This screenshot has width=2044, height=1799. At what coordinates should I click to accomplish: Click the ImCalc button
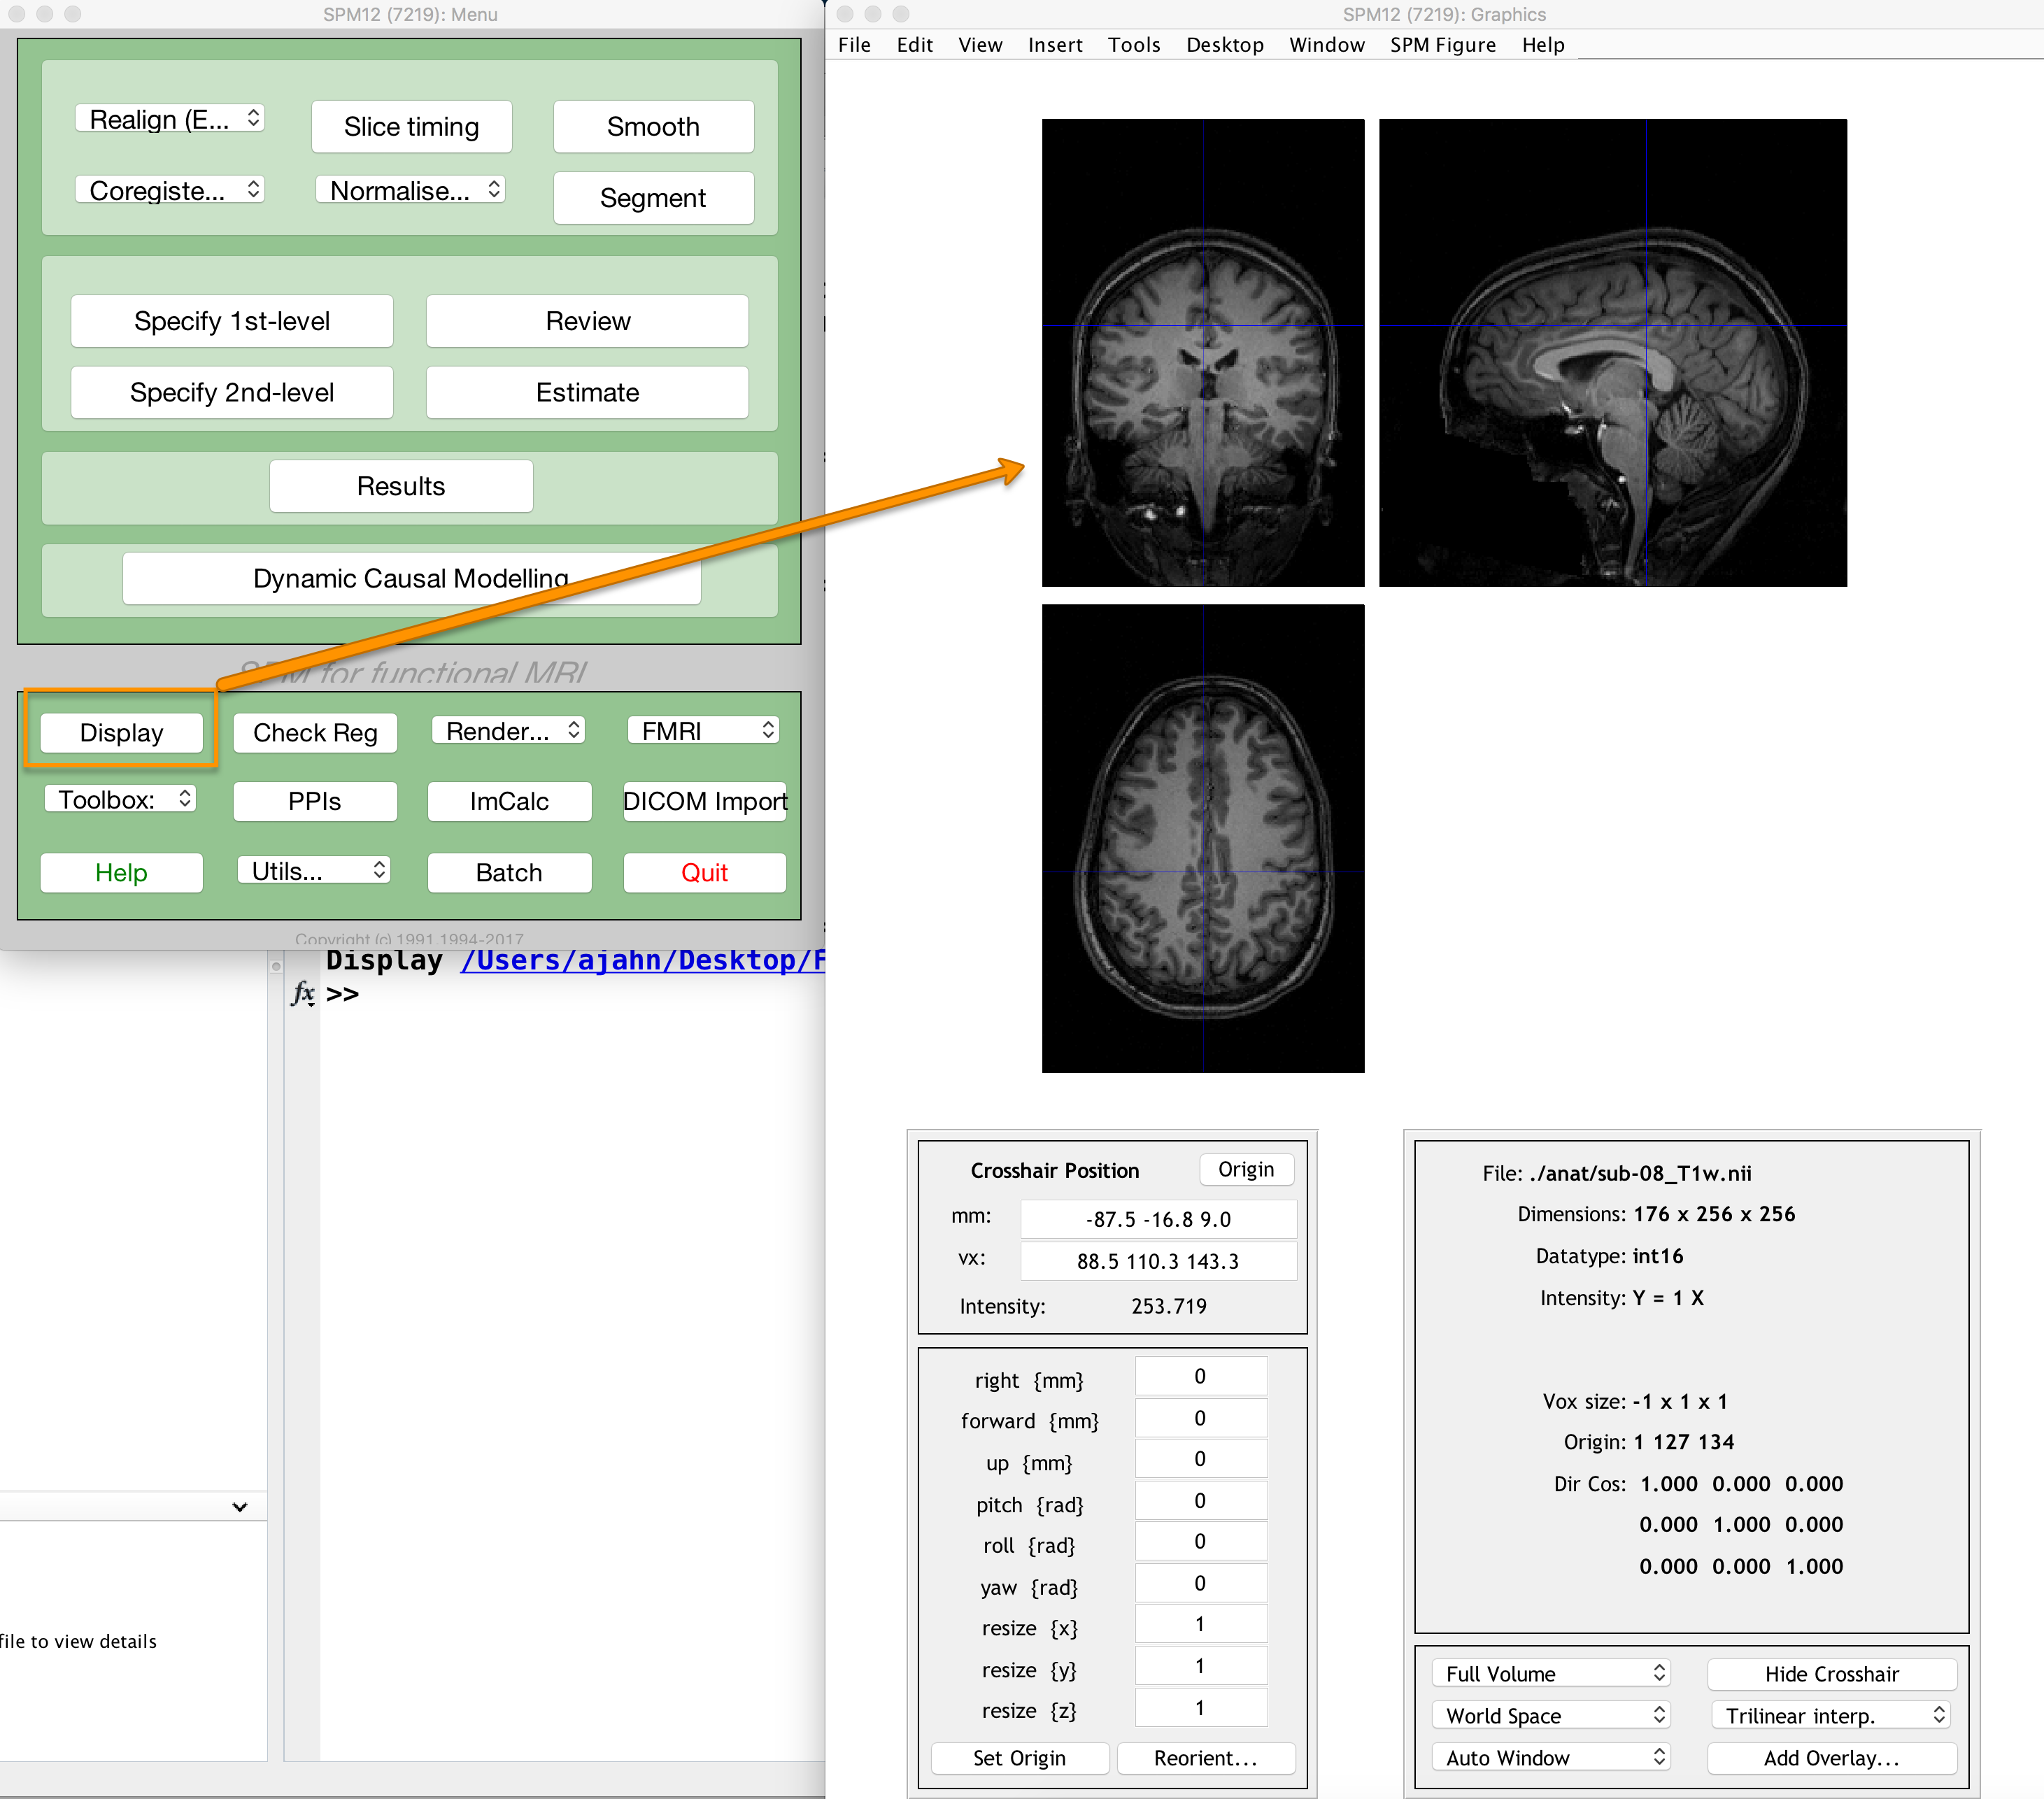point(509,801)
